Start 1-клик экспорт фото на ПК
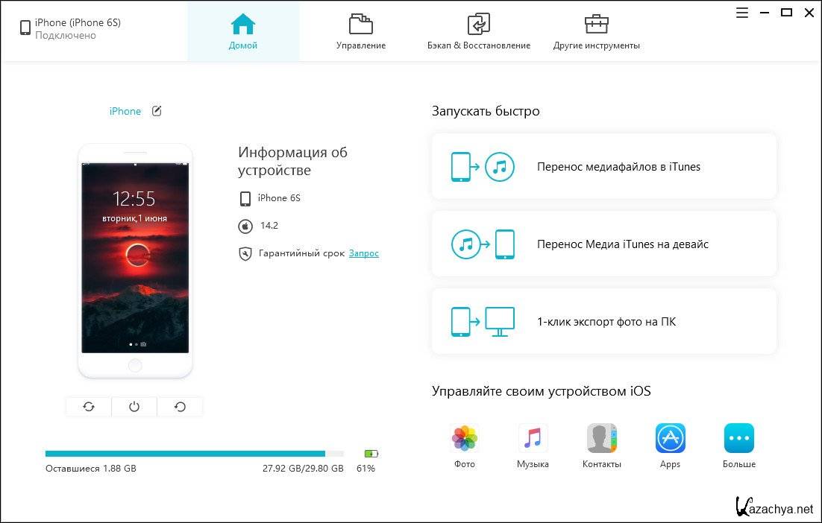This screenshot has width=822, height=523. coord(603,322)
